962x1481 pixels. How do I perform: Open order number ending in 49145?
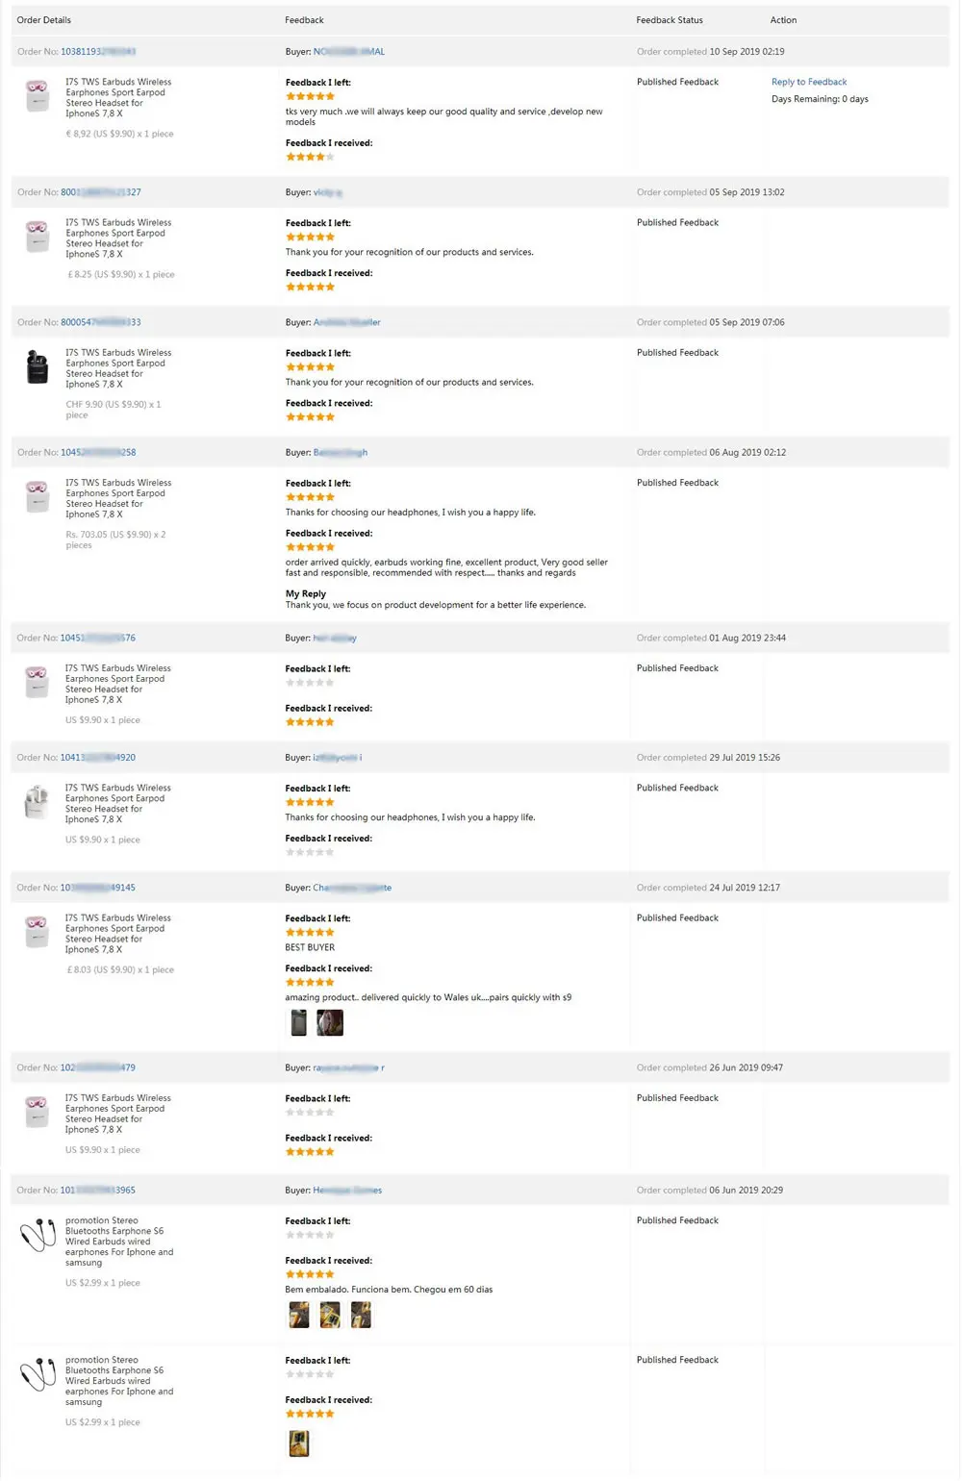98,888
